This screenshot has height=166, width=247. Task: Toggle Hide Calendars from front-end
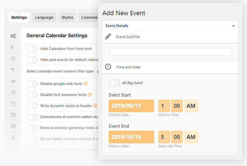32,49
